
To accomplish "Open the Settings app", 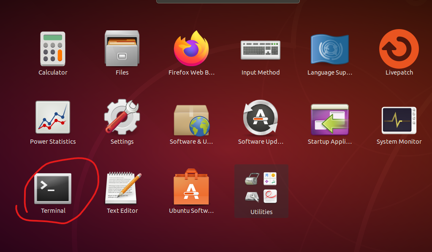I will click(x=122, y=117).
